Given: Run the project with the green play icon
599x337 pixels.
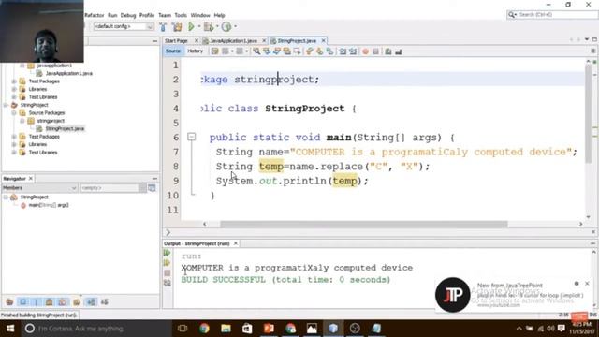Looking at the screenshot, I should click(x=191, y=26).
